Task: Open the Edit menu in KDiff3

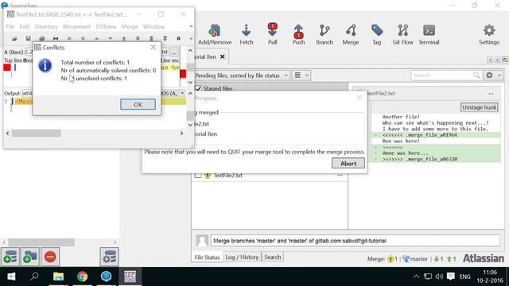Action: (x=25, y=26)
